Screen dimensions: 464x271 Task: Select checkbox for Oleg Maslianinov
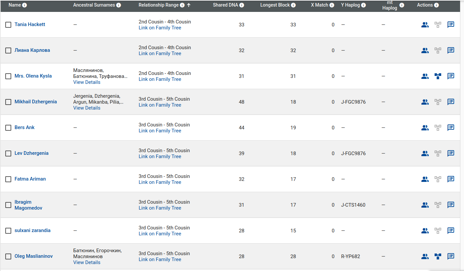click(x=8, y=256)
